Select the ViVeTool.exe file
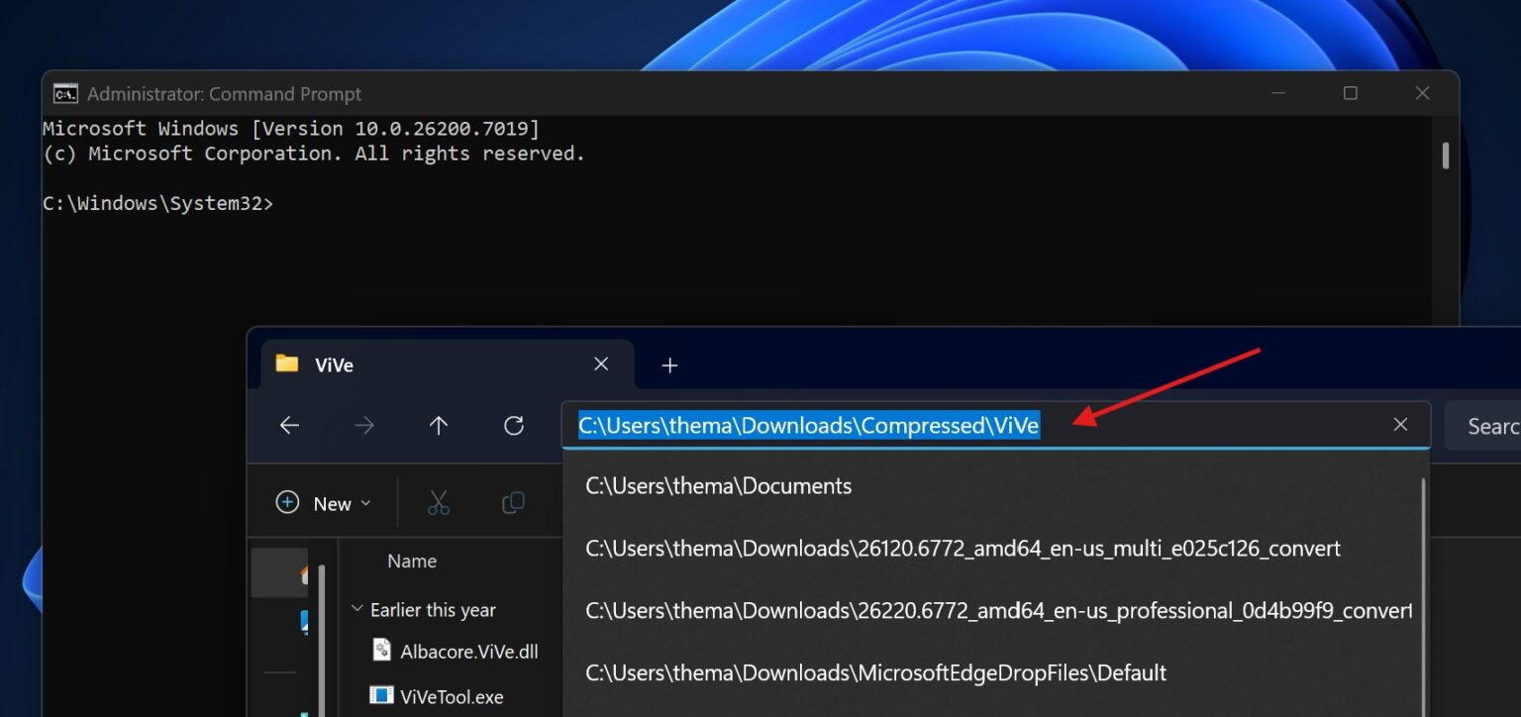This screenshot has height=717, width=1521. click(454, 696)
